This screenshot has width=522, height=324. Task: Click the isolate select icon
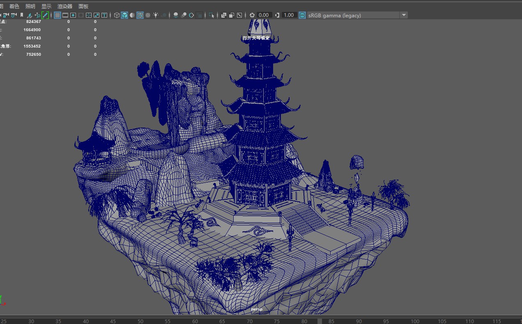pos(212,15)
